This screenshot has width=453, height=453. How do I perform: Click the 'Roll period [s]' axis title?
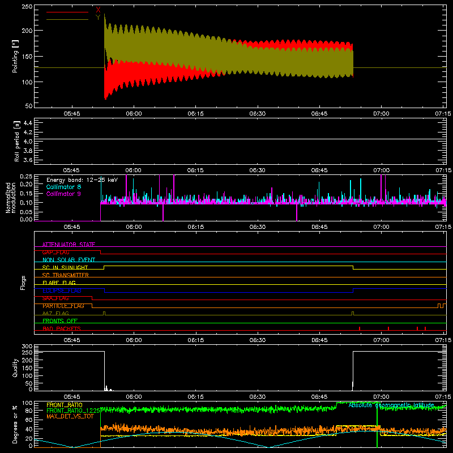(17, 141)
